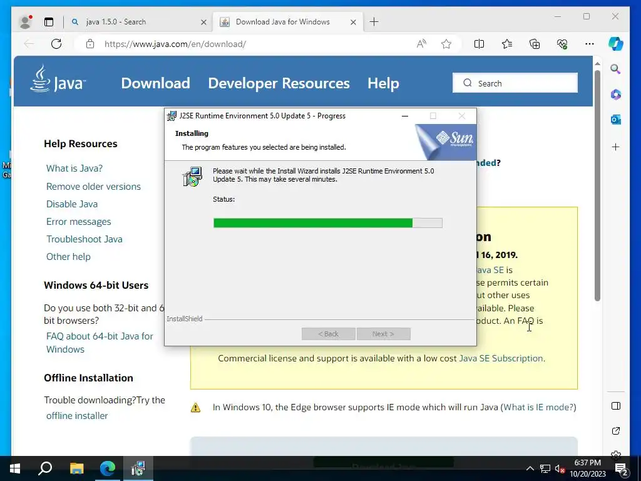The height and width of the screenshot is (481, 641).
Task: Click the muted volume tray icon
Action: 560,468
